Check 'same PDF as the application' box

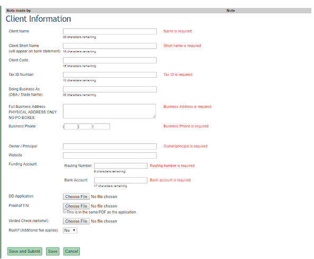pos(65,211)
